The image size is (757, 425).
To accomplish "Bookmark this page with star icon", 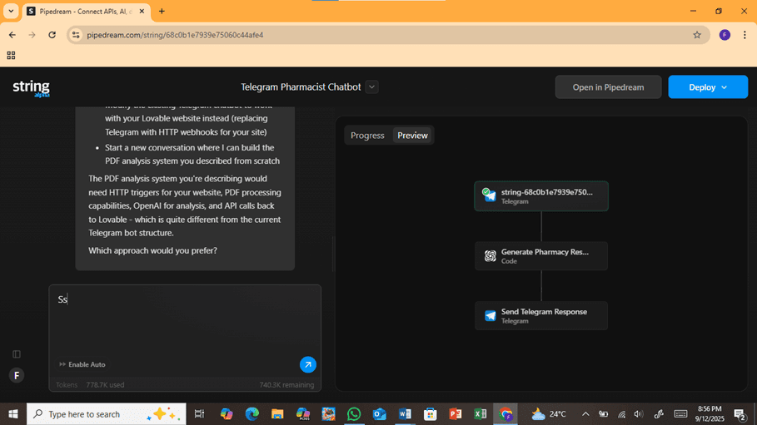I will pos(697,35).
